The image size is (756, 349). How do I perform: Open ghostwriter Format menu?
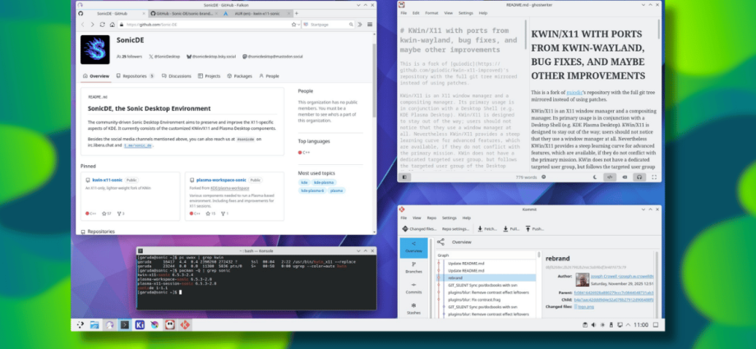coord(431,13)
